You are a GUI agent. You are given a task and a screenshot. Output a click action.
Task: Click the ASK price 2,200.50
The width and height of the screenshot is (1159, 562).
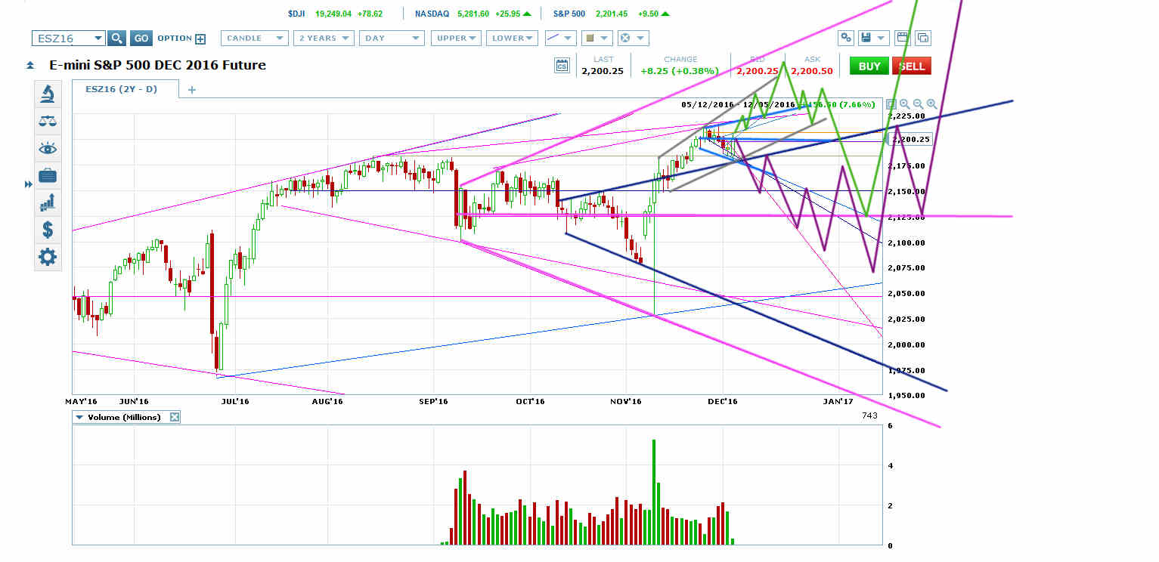click(x=813, y=71)
